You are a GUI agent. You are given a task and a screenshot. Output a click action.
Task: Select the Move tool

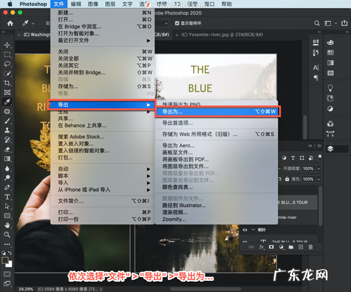[x=7, y=45]
